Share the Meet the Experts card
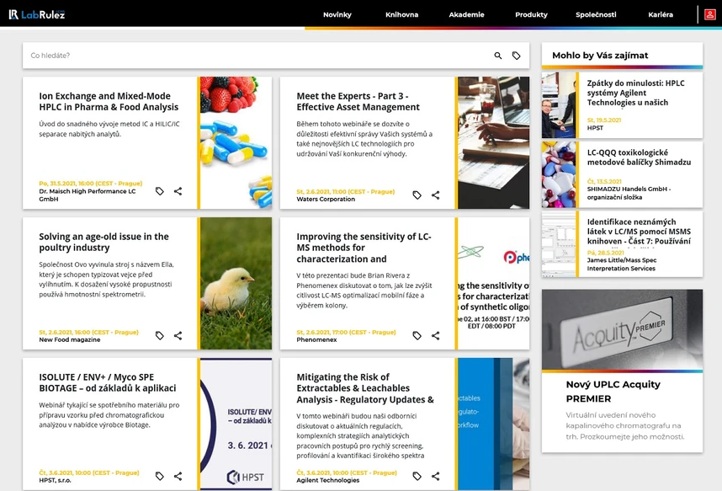This screenshot has height=491, width=722. point(435,195)
